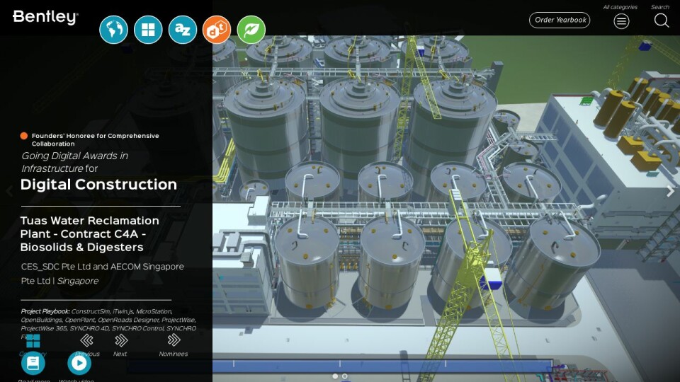Go to the previous slide with left arrow
Viewport: 680px width, 382px height.
9,191
